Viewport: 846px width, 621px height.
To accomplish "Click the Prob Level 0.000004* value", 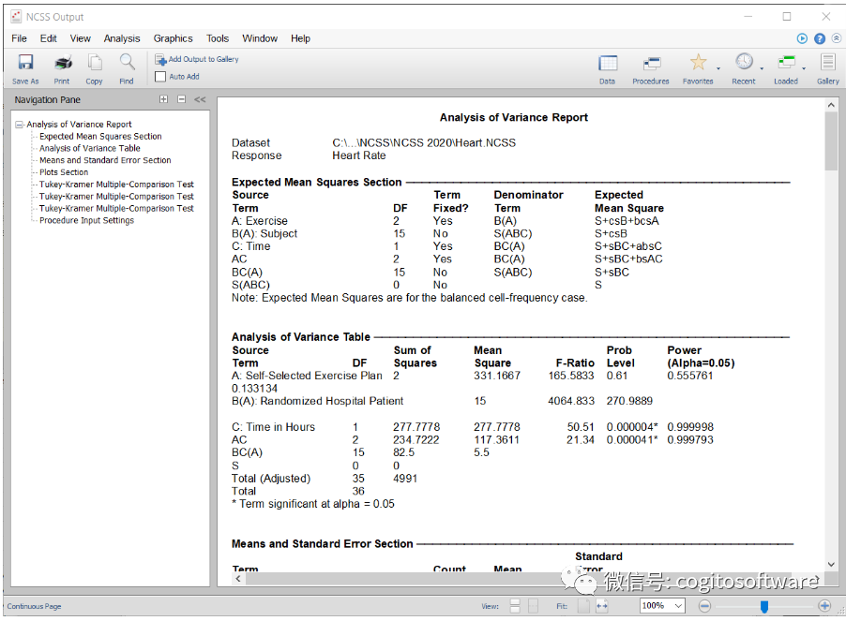I will pyautogui.click(x=632, y=427).
